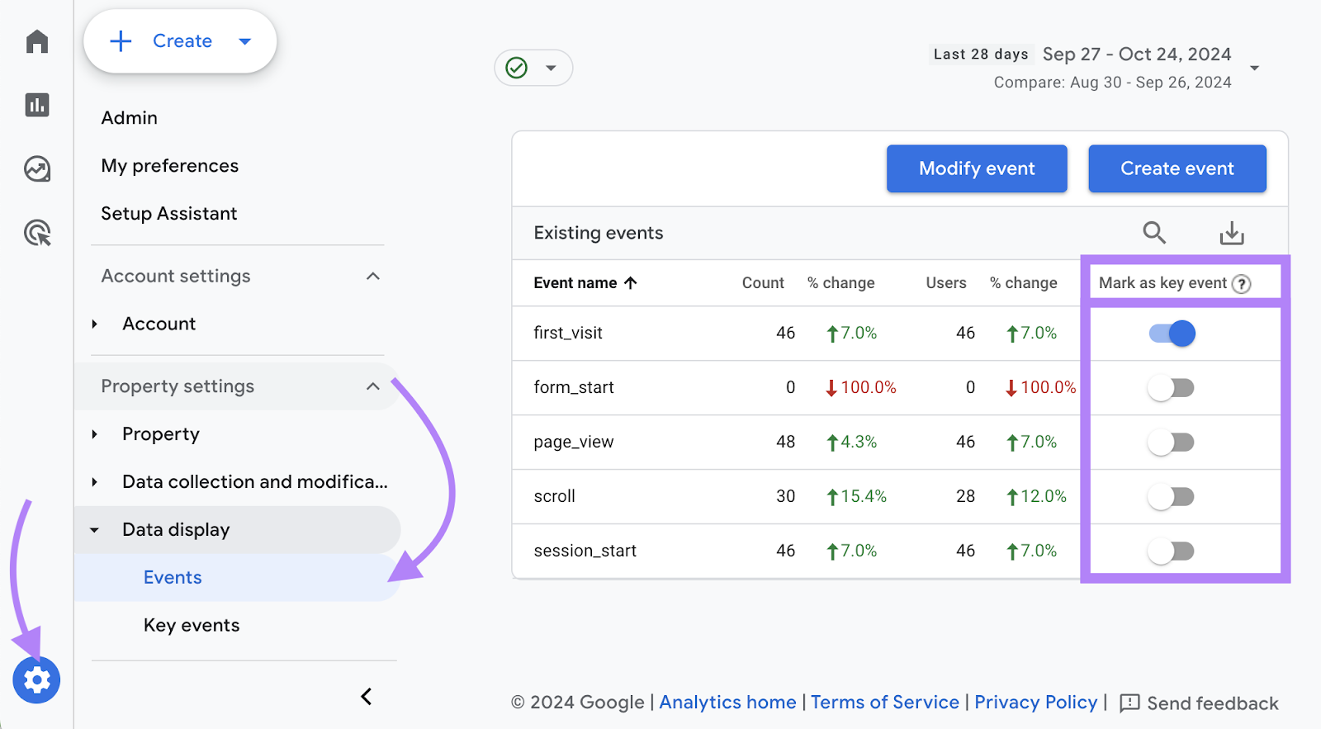Screen dimensions: 1321x729
Task: Mark page_view as key event
Action: (1172, 443)
